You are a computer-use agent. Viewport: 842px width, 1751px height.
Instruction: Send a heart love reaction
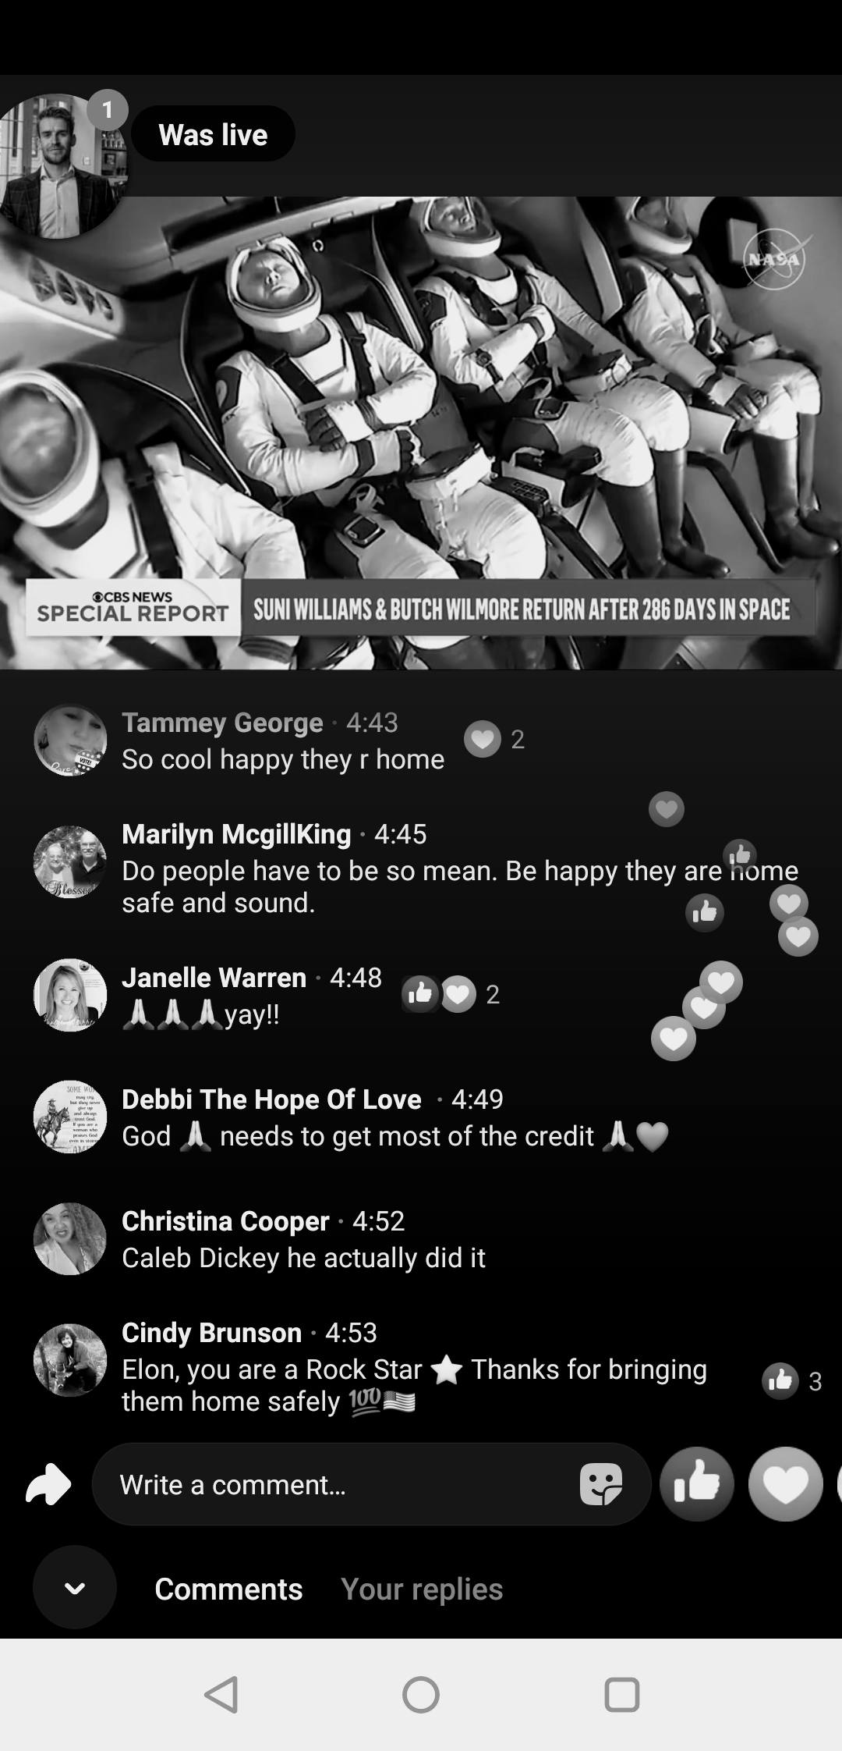[x=786, y=1483]
